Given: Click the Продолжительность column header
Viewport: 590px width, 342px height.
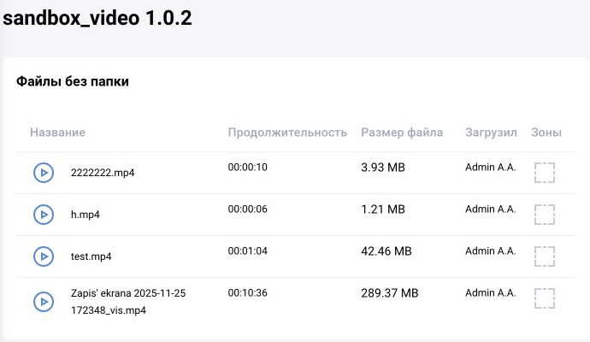Looking at the screenshot, I should [287, 133].
